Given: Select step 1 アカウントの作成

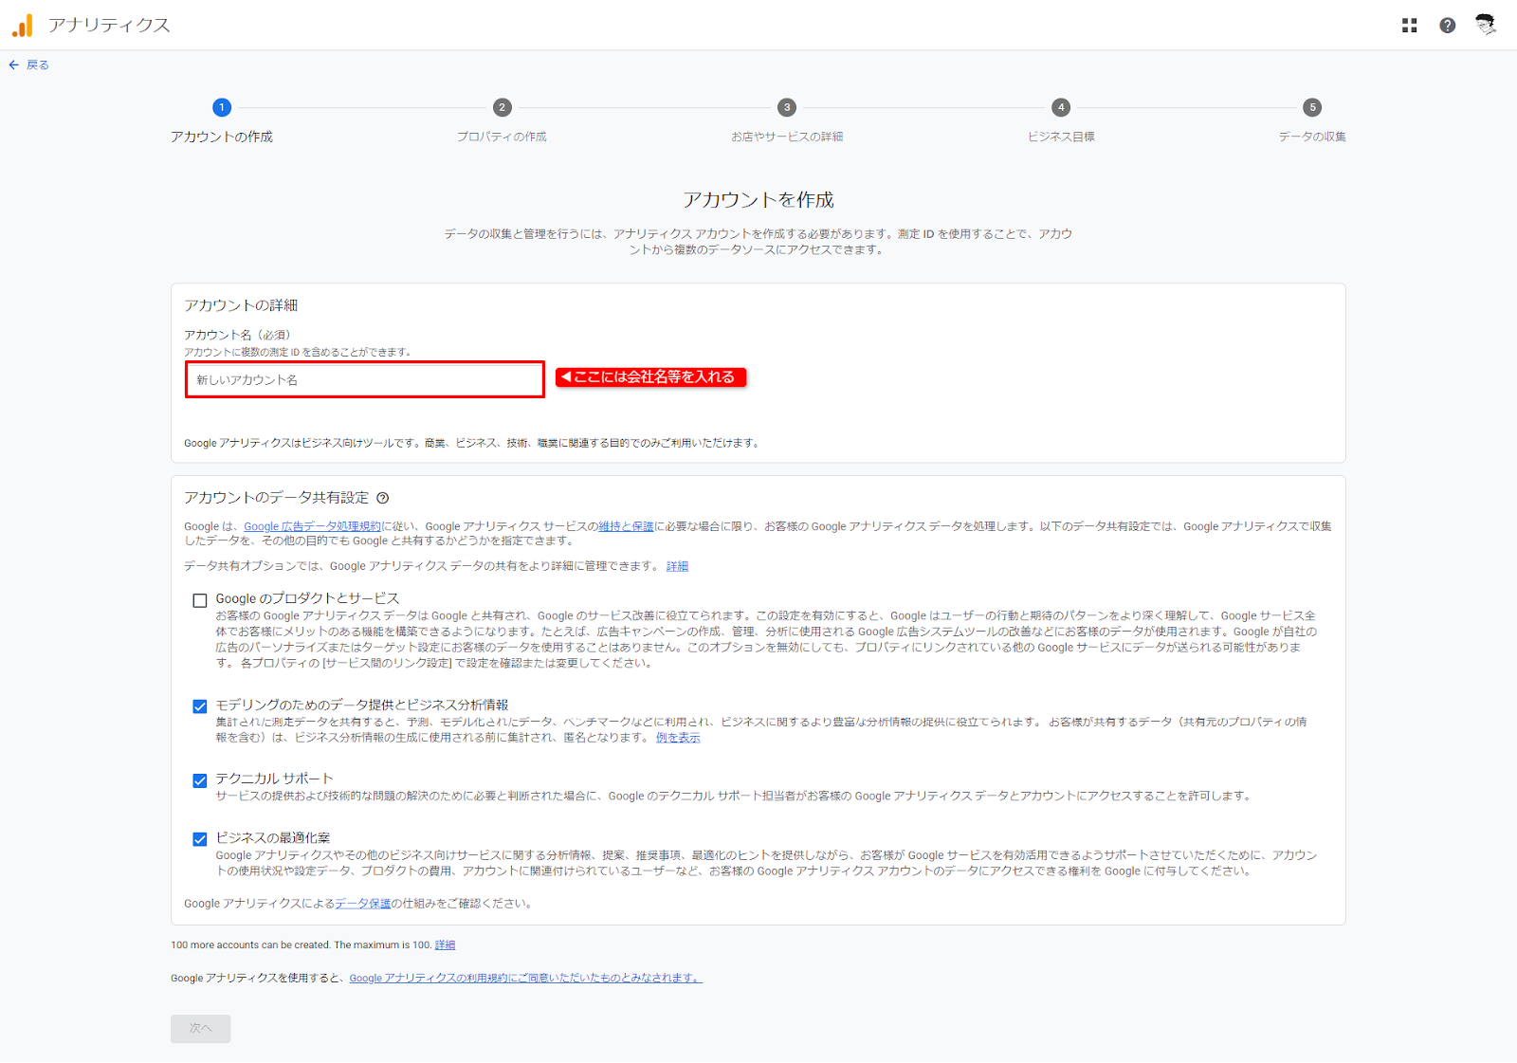Looking at the screenshot, I should 222,121.
